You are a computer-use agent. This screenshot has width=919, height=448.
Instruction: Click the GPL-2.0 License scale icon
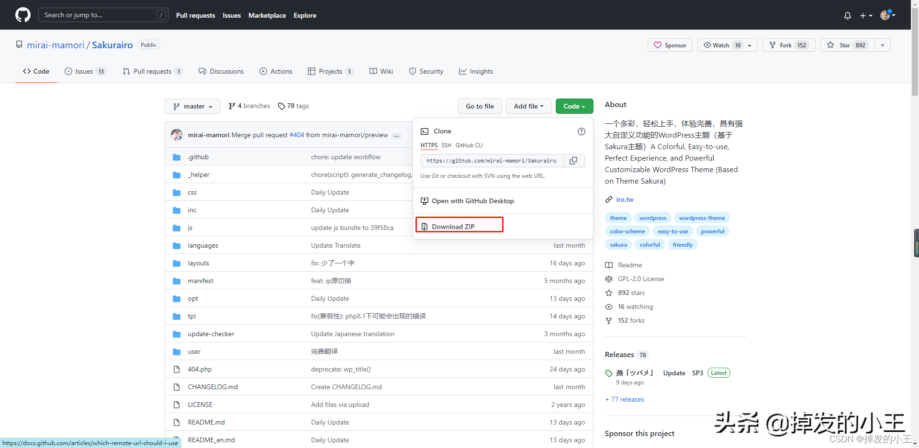click(609, 279)
